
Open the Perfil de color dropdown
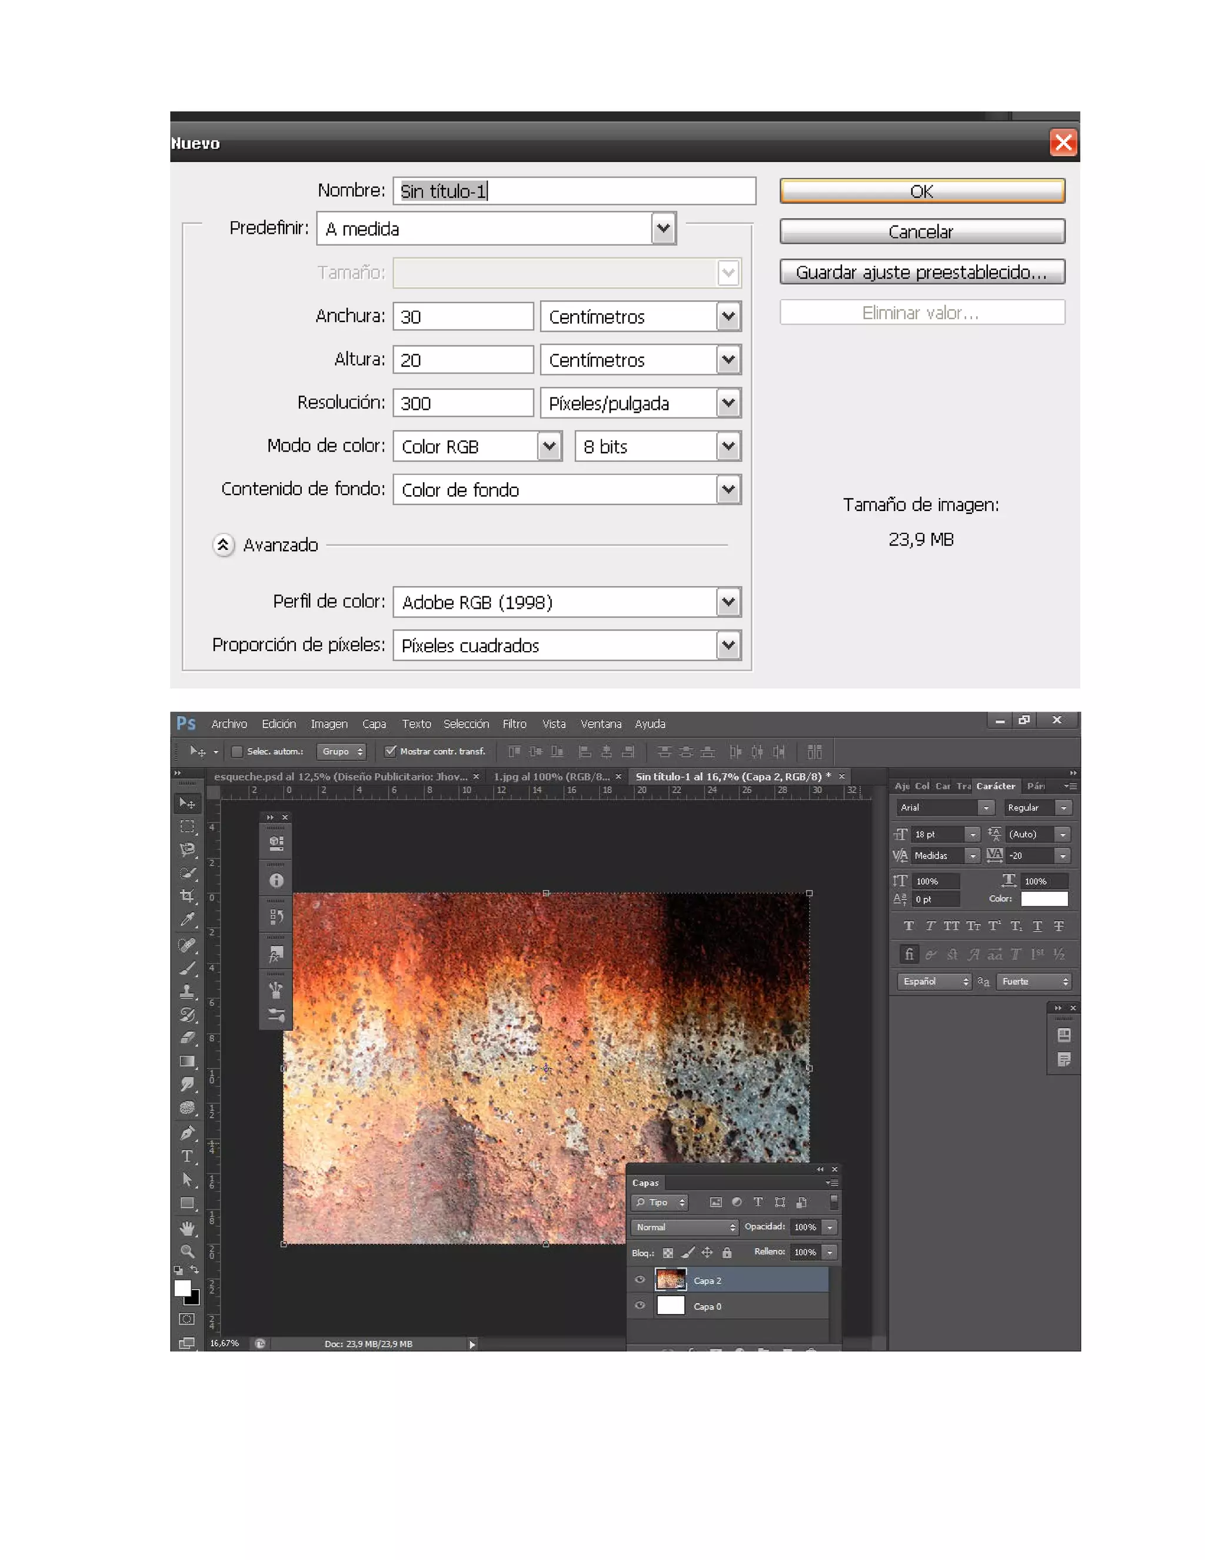tap(727, 602)
